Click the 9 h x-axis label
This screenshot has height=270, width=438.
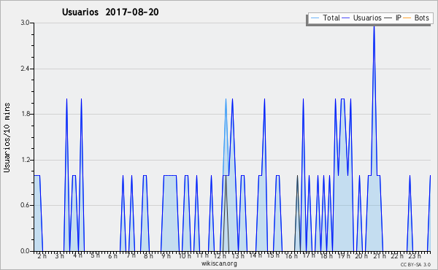coord(166,255)
